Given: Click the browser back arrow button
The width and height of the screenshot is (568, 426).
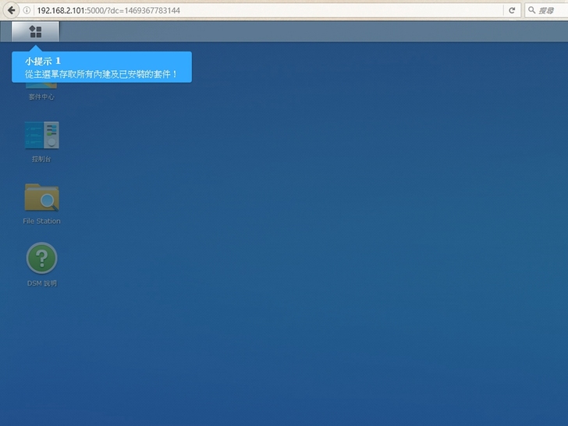Looking at the screenshot, I should (x=11, y=10).
